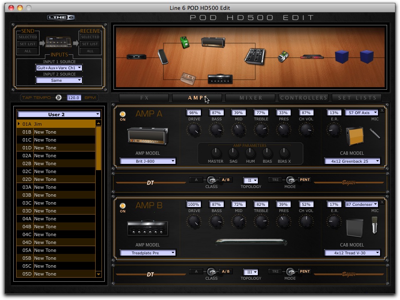The height and width of the screenshot is (300, 400).
Task: Click the device icon in Send section
Action: click(x=58, y=42)
